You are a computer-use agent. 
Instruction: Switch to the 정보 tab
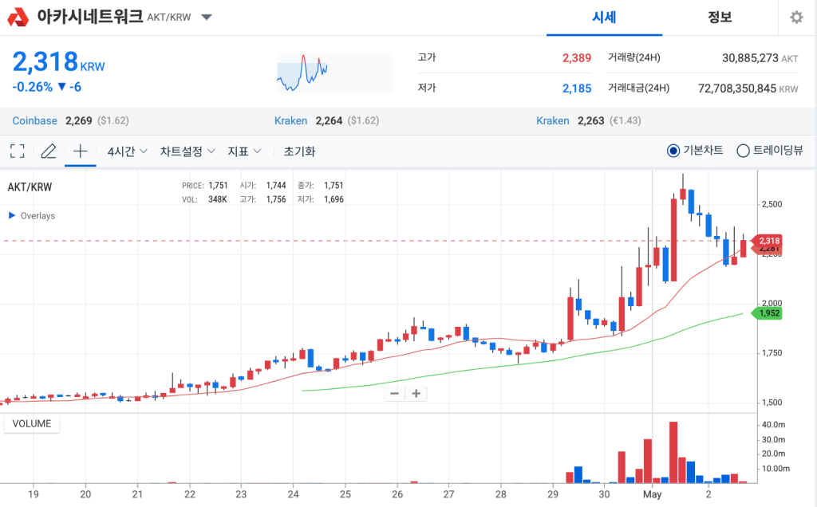coord(720,18)
